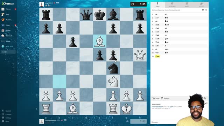Select the white knight on f3

(113, 82)
